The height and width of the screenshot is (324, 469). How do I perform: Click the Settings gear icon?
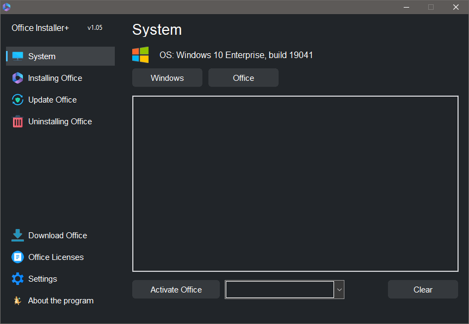(x=18, y=279)
